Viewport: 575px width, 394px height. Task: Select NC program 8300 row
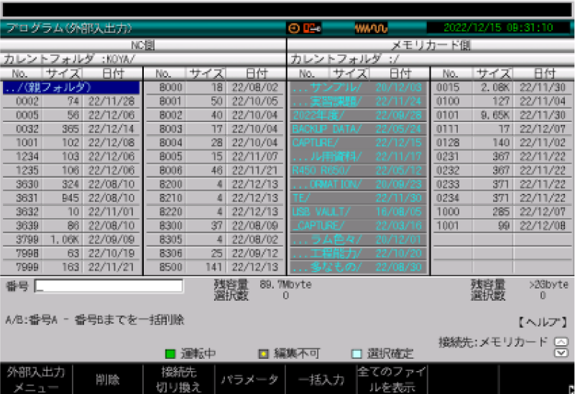pyautogui.click(x=214, y=226)
